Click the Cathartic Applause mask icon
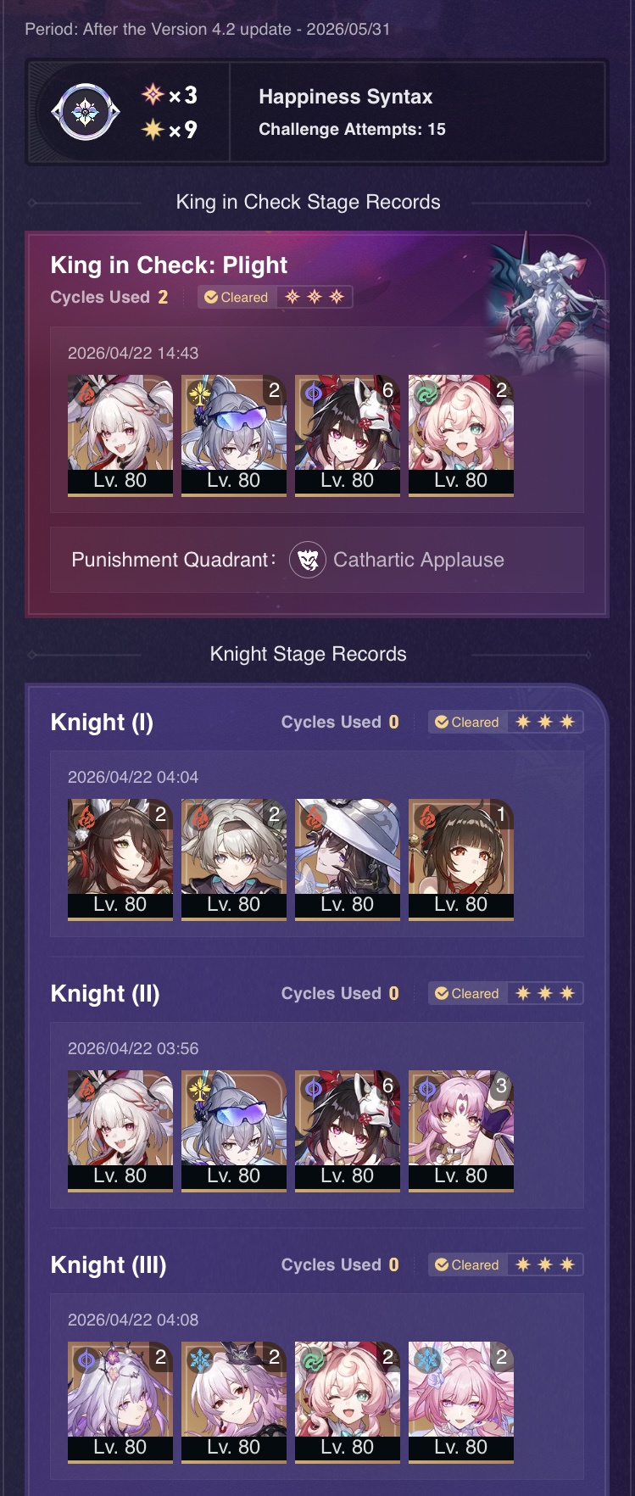Screen dimensions: 635x1496 (x=308, y=560)
